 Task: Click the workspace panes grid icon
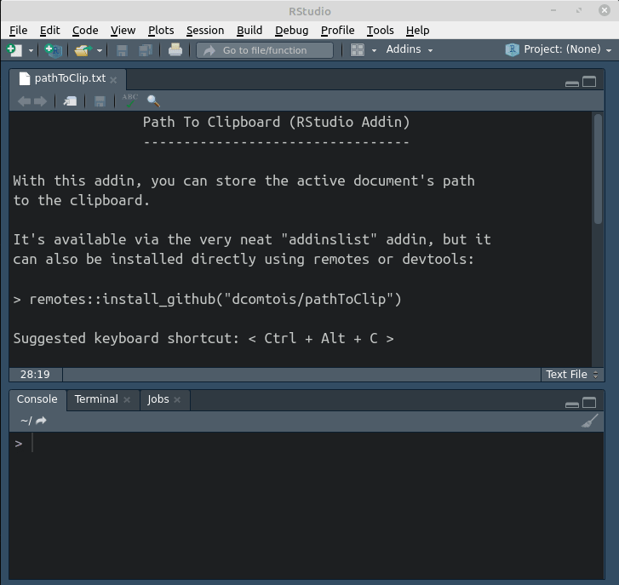358,50
